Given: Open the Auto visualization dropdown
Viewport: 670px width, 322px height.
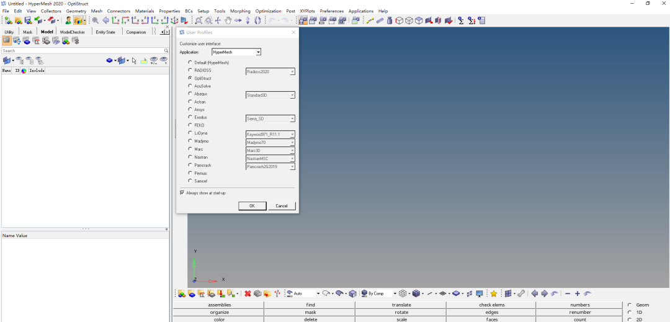Looking at the screenshot, I should click(x=319, y=293).
